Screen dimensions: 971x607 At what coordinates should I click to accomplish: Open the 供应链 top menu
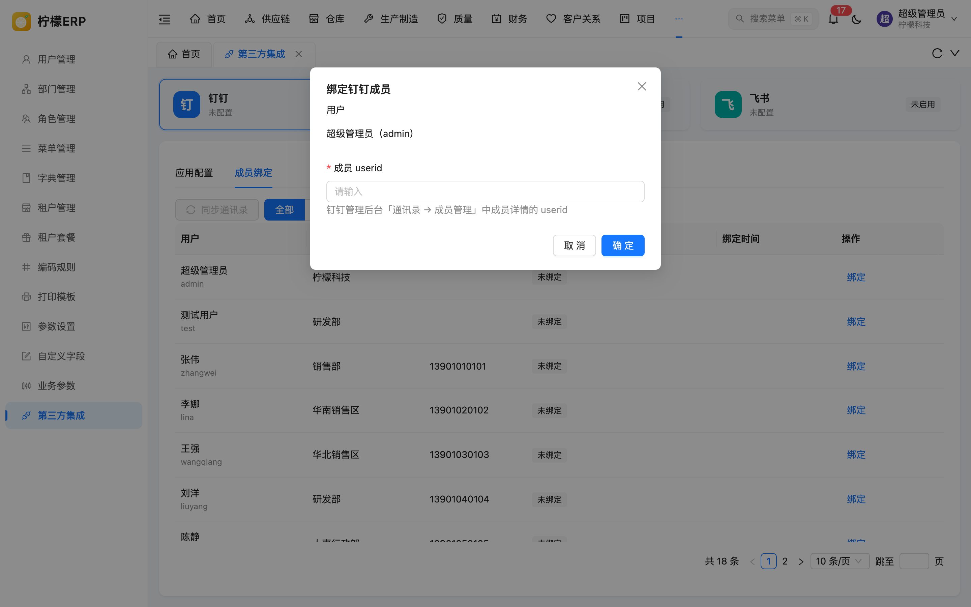coord(267,19)
